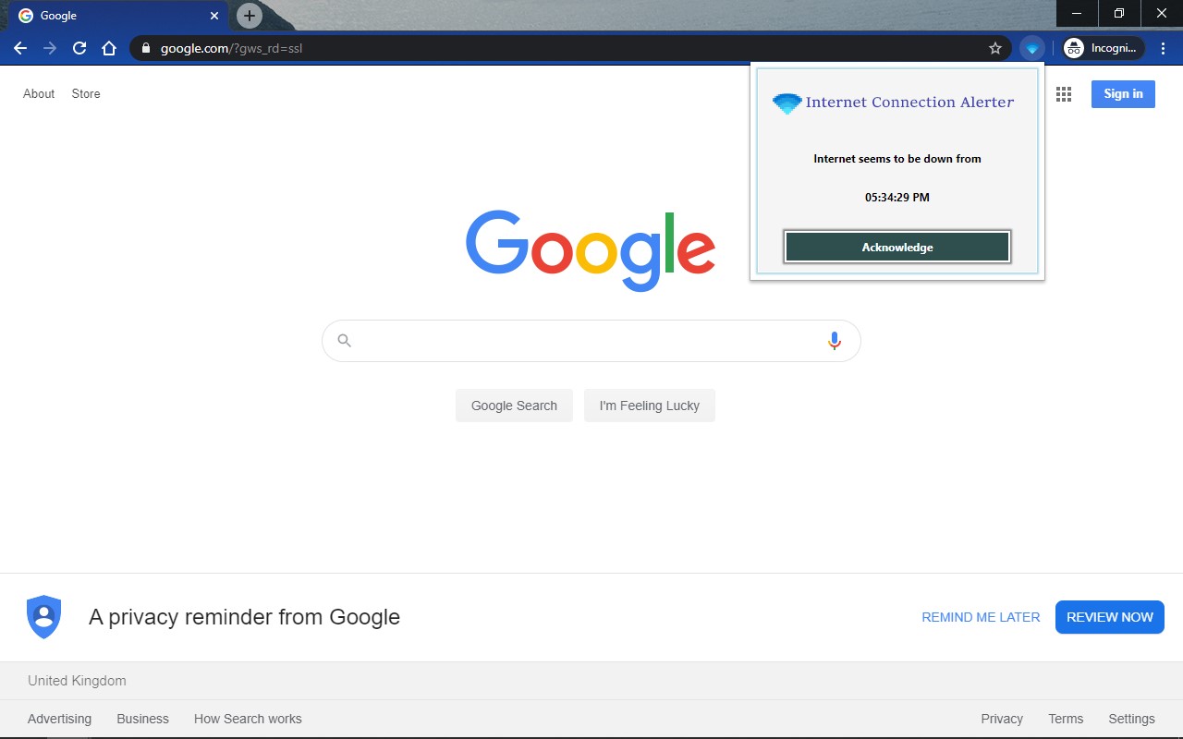
Task: Focus the Google search input field
Action: pos(590,341)
